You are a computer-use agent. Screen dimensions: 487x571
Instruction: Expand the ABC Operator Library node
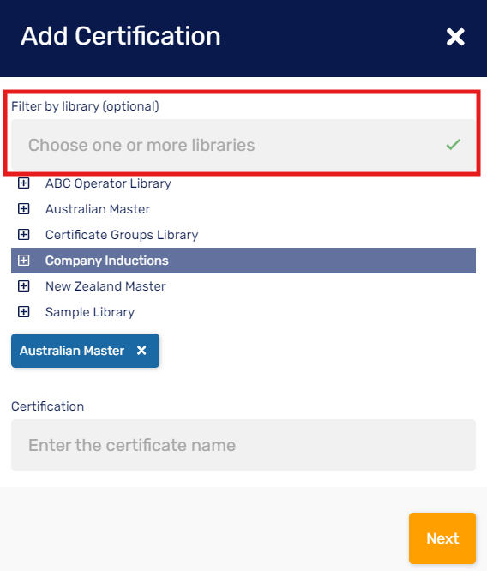(x=24, y=183)
